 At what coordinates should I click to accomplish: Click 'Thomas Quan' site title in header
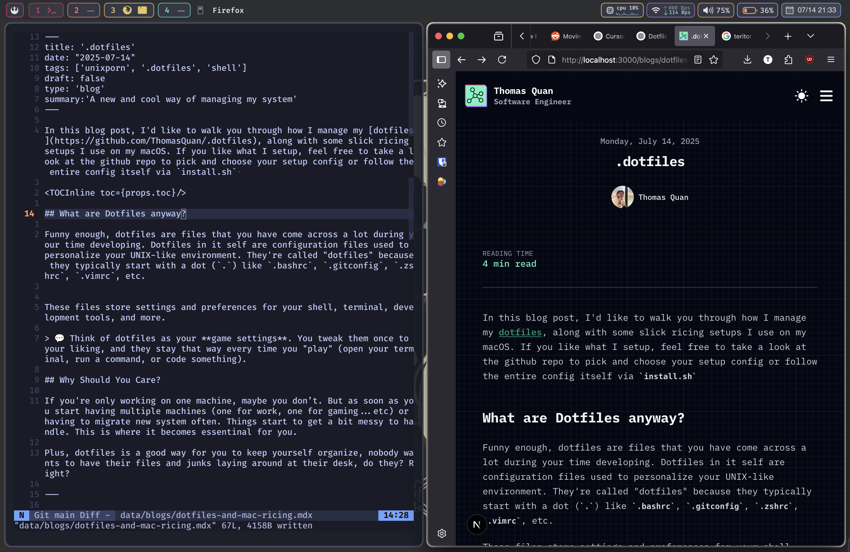click(x=523, y=91)
